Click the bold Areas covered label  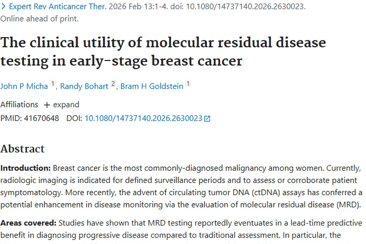28,223
